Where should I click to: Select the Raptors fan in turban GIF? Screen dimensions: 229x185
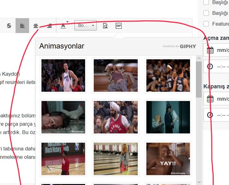[x=116, y=117]
